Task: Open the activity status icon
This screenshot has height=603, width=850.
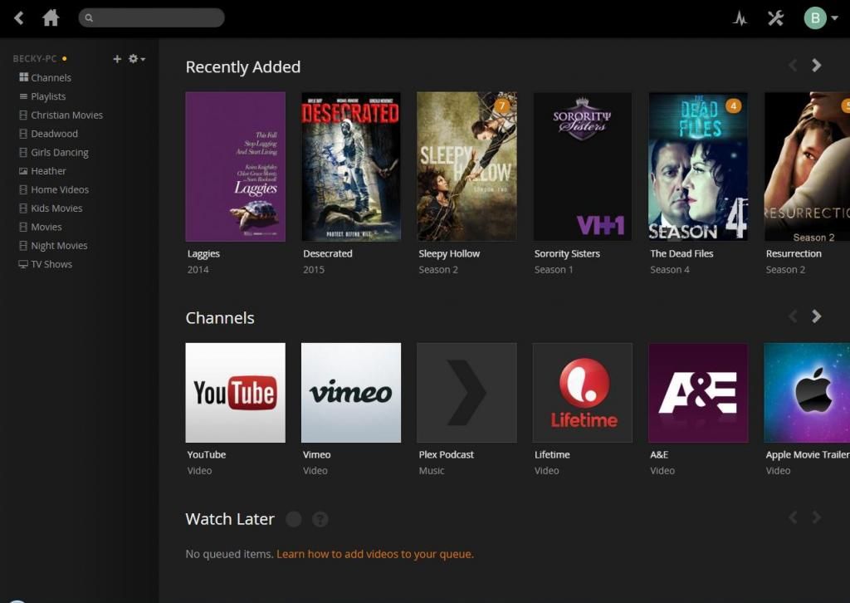Action: 740,18
